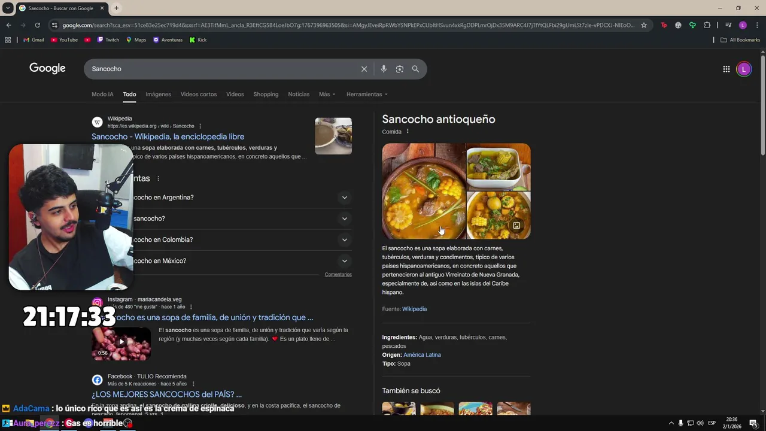Select the Shopping tab
This screenshot has width=766, height=431.
tap(266, 94)
